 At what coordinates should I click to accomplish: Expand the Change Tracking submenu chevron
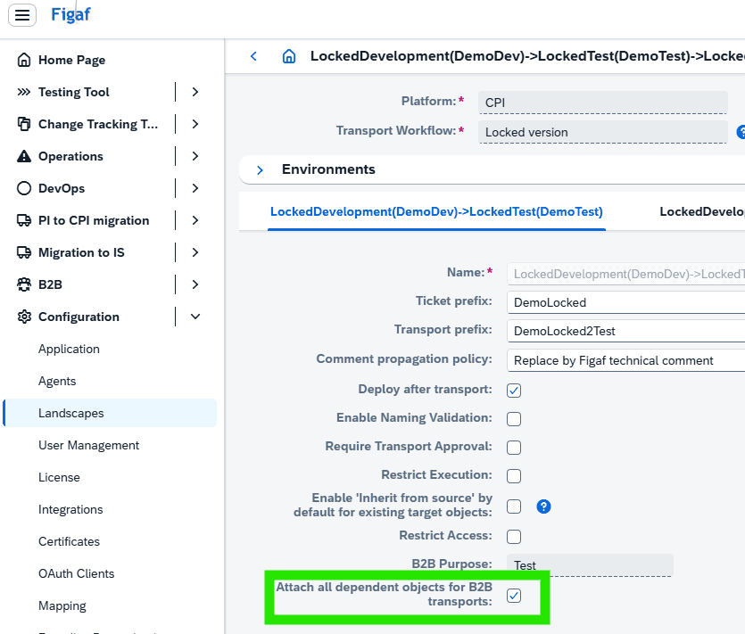pyautogui.click(x=195, y=125)
